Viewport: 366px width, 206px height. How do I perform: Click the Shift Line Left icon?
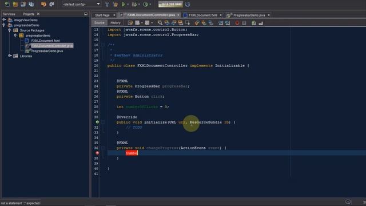(221, 23)
